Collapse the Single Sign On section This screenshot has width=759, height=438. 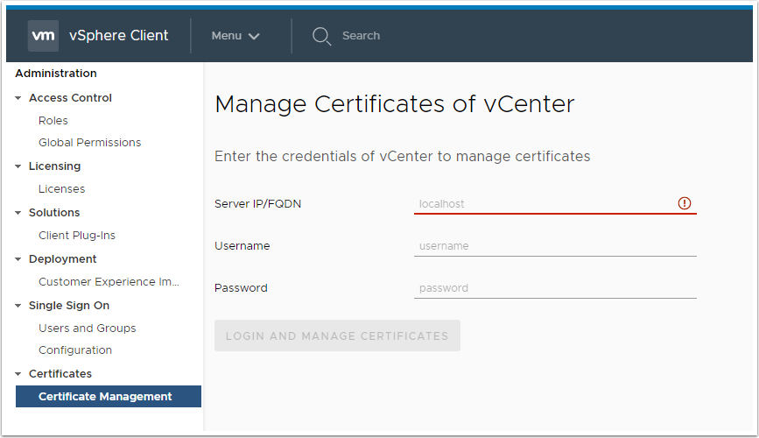tap(18, 306)
